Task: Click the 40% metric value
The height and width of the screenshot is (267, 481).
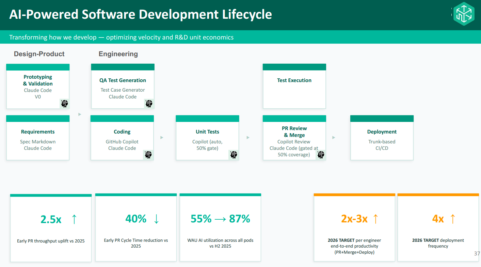Action: (136, 219)
